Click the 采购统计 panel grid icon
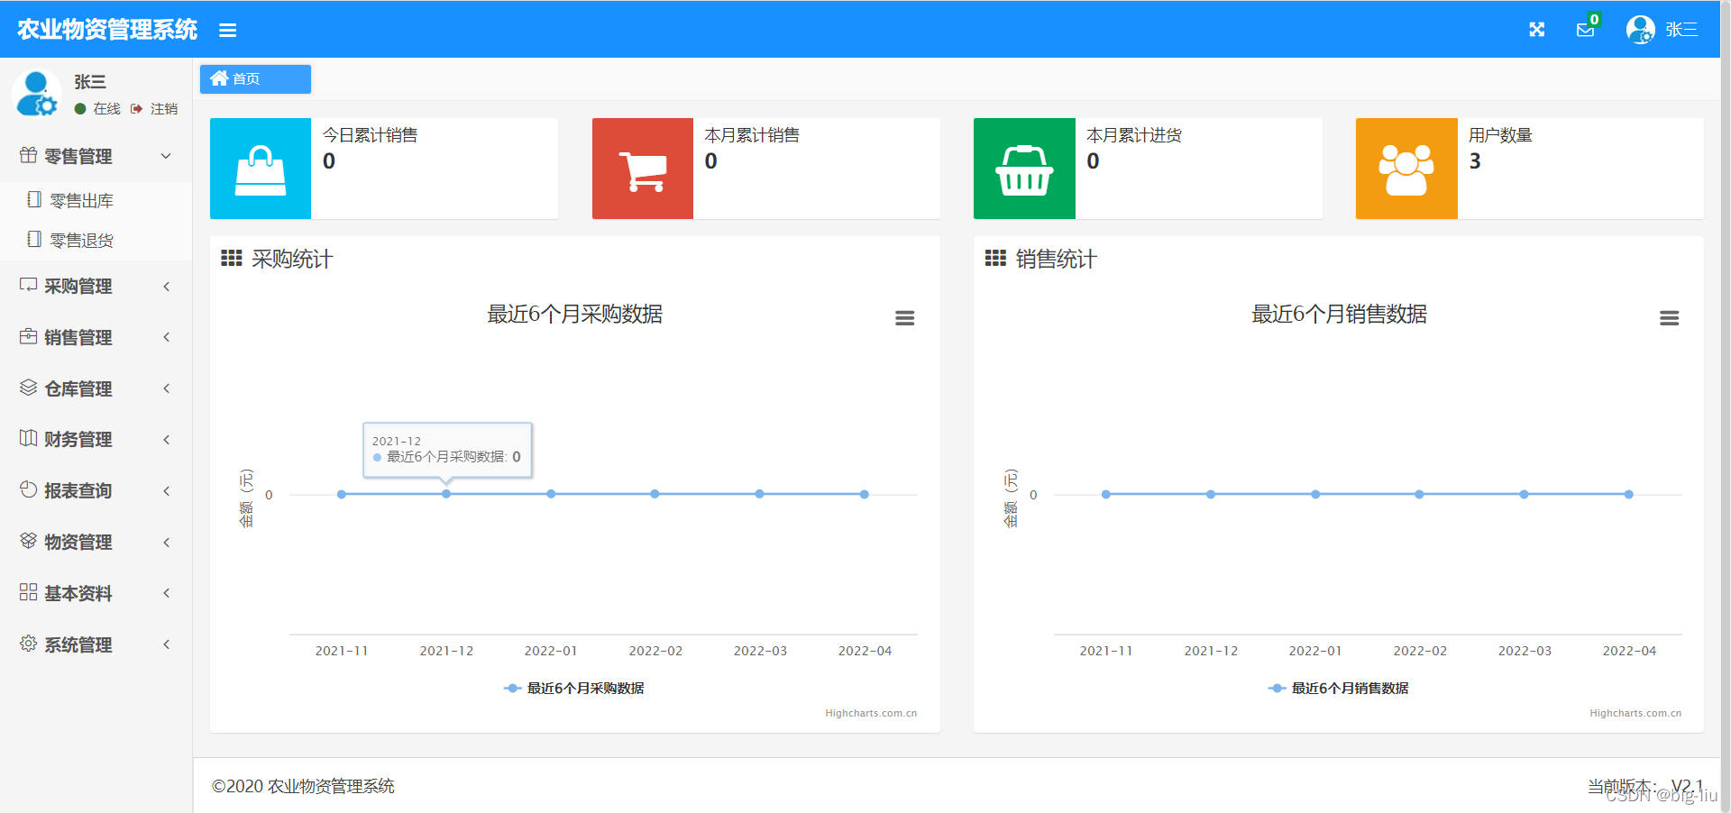 click(x=232, y=259)
